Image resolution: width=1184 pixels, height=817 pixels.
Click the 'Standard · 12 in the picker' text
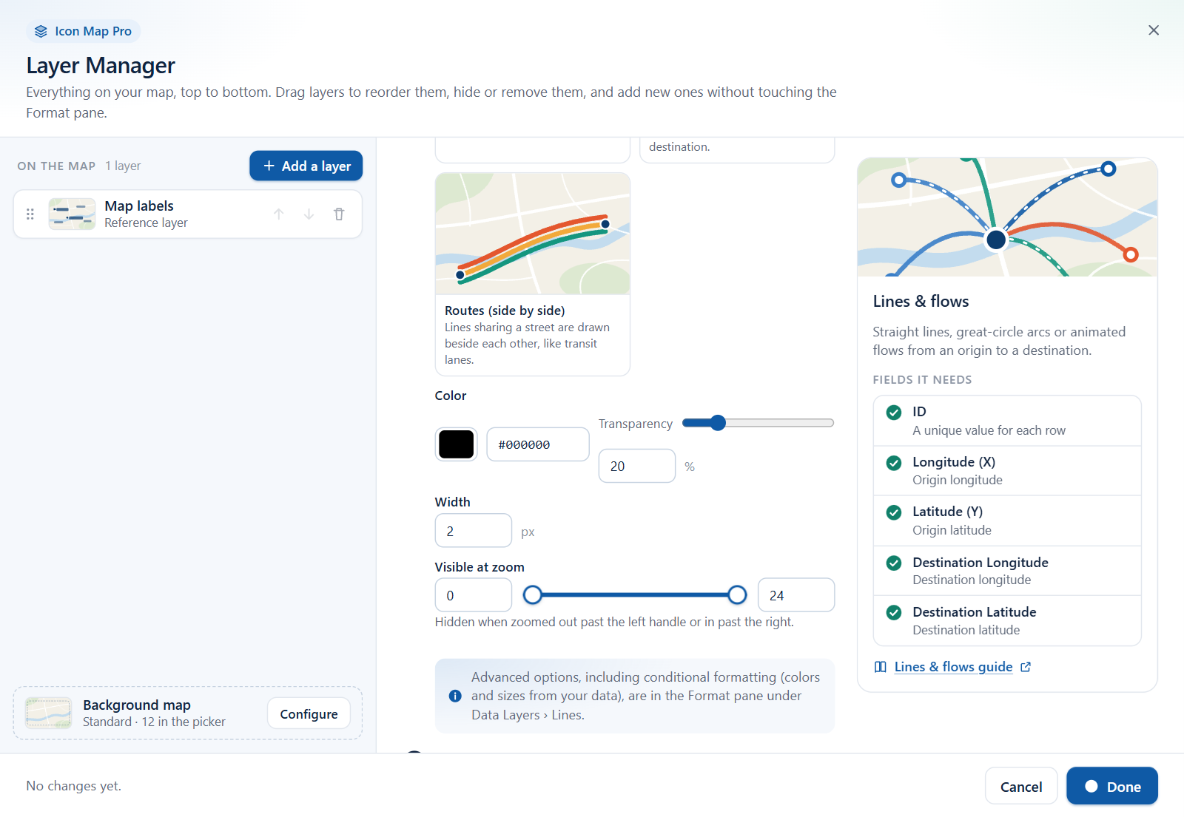(x=154, y=722)
